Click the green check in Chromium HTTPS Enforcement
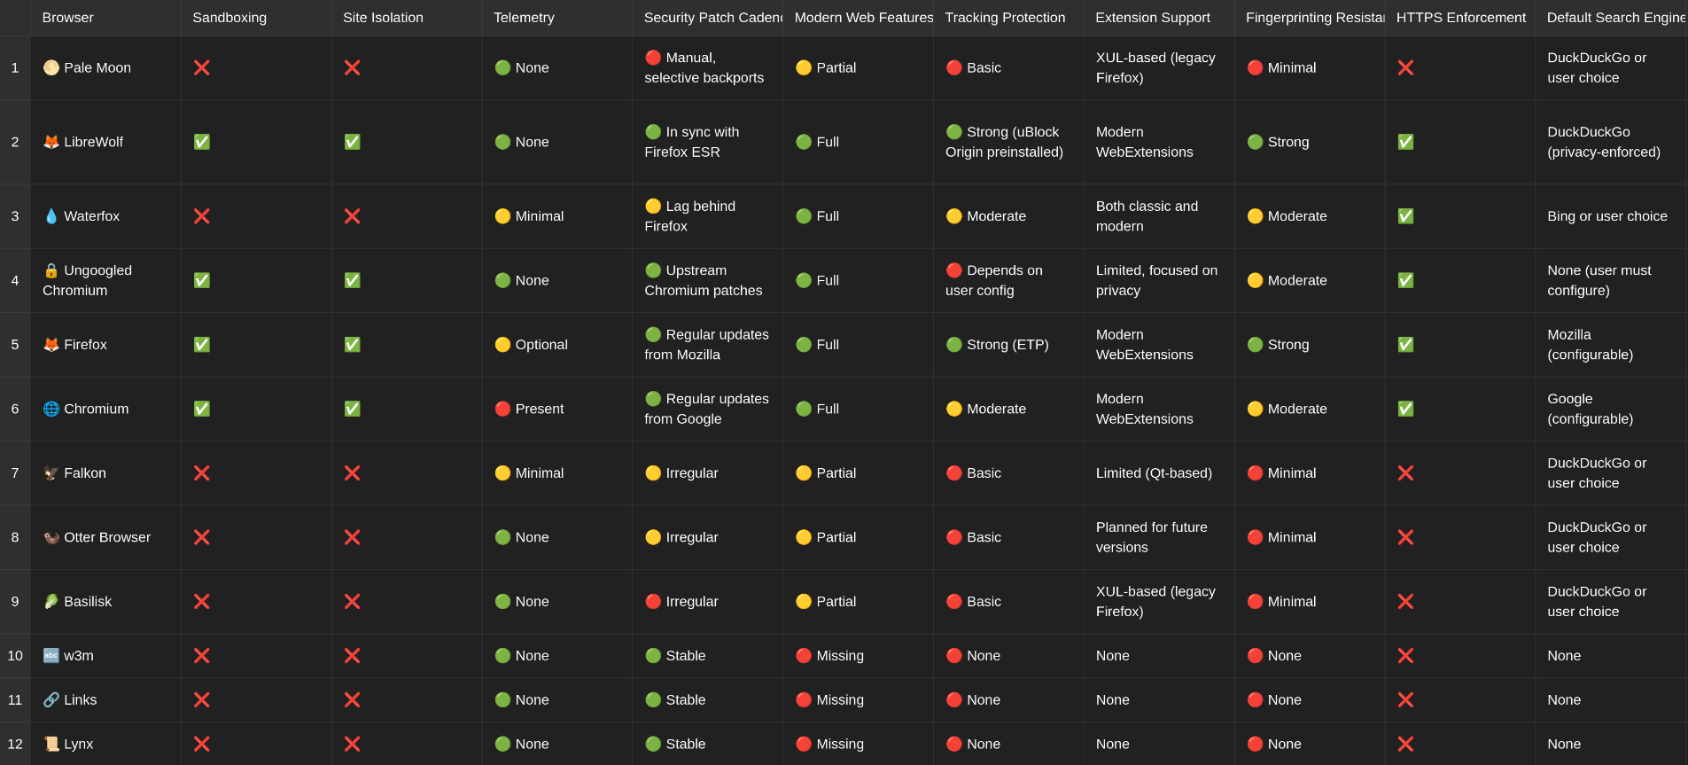 (1405, 409)
